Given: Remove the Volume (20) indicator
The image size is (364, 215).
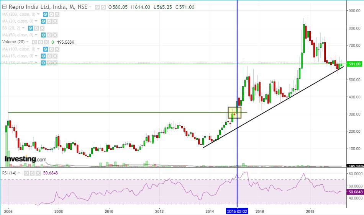Looking at the screenshot, I should click(46, 42).
